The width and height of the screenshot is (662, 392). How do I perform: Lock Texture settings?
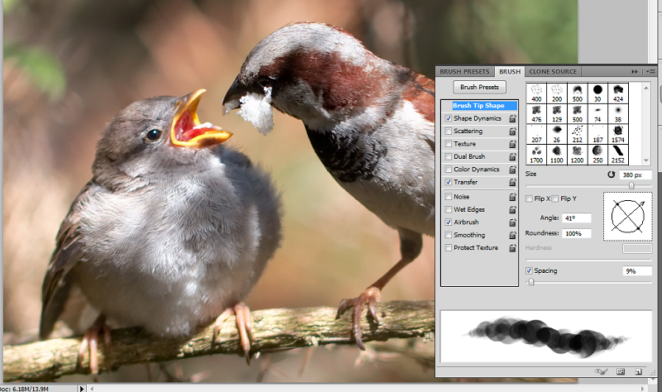pos(512,144)
